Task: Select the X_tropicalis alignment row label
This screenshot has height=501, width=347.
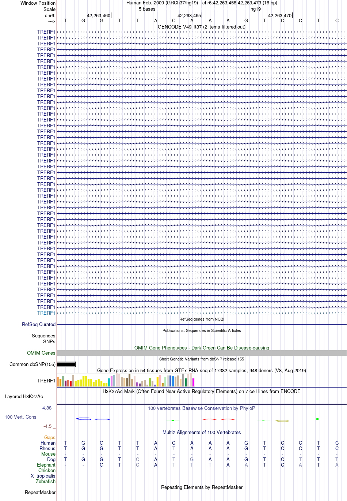Action: 43,476
